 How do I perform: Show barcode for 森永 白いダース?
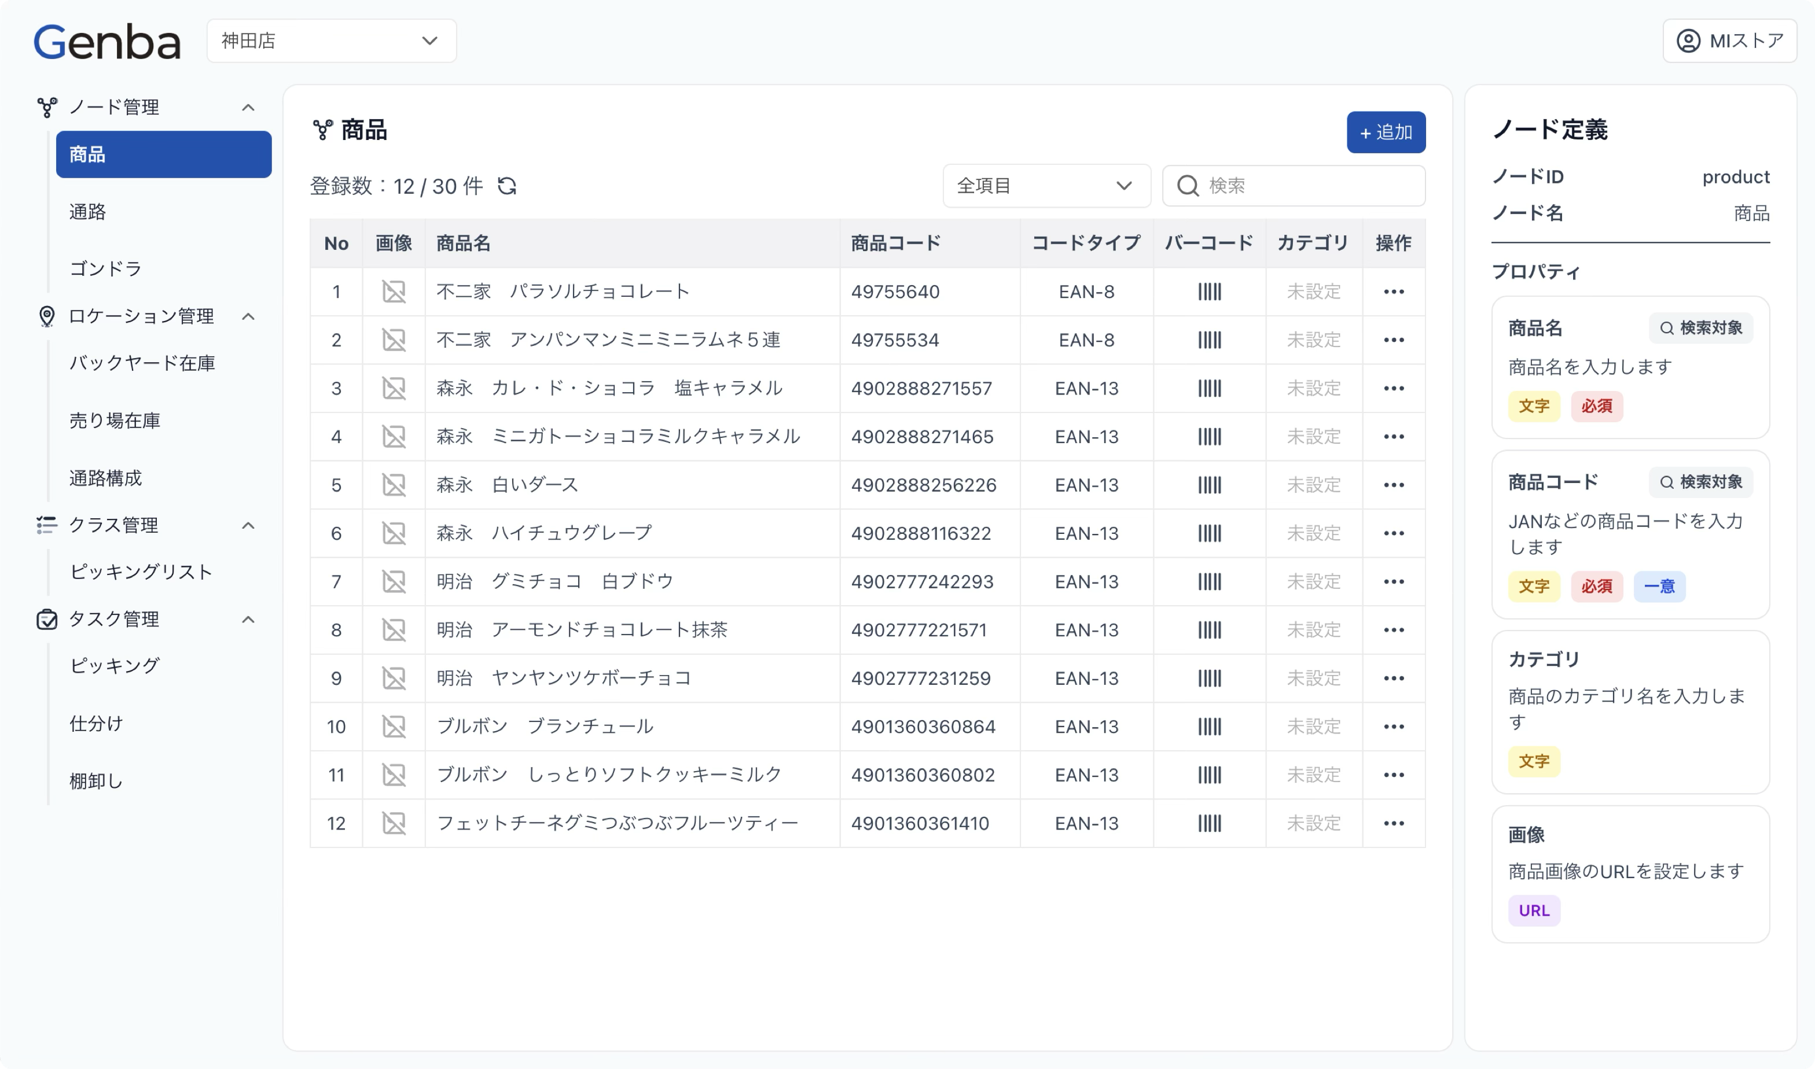click(x=1209, y=485)
